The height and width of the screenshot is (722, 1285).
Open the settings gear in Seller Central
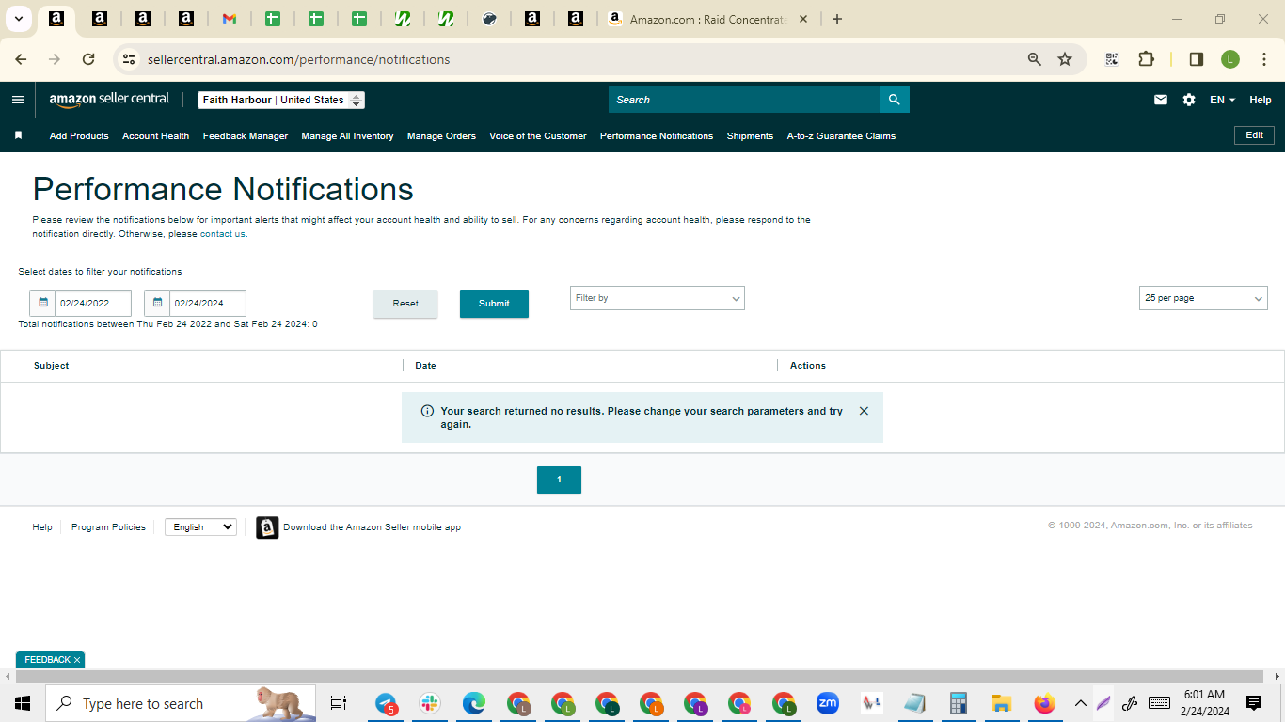click(1189, 100)
